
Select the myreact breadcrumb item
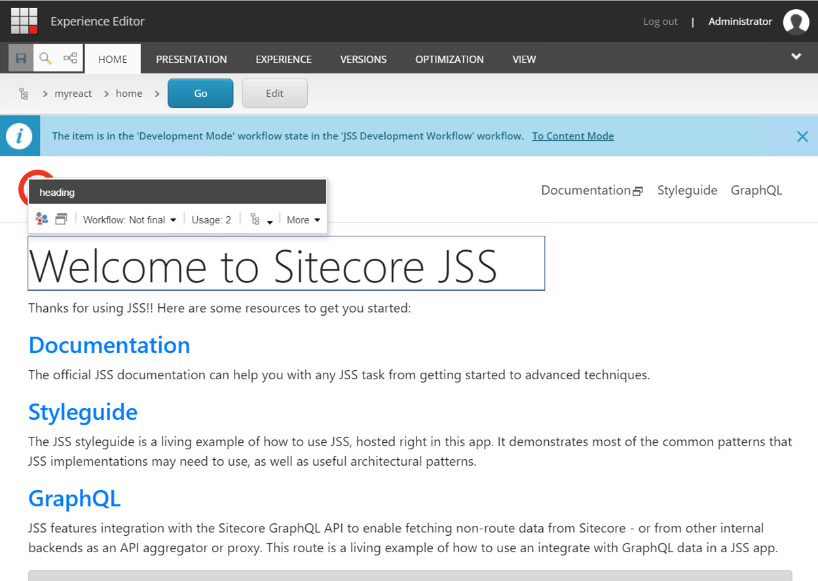point(73,94)
